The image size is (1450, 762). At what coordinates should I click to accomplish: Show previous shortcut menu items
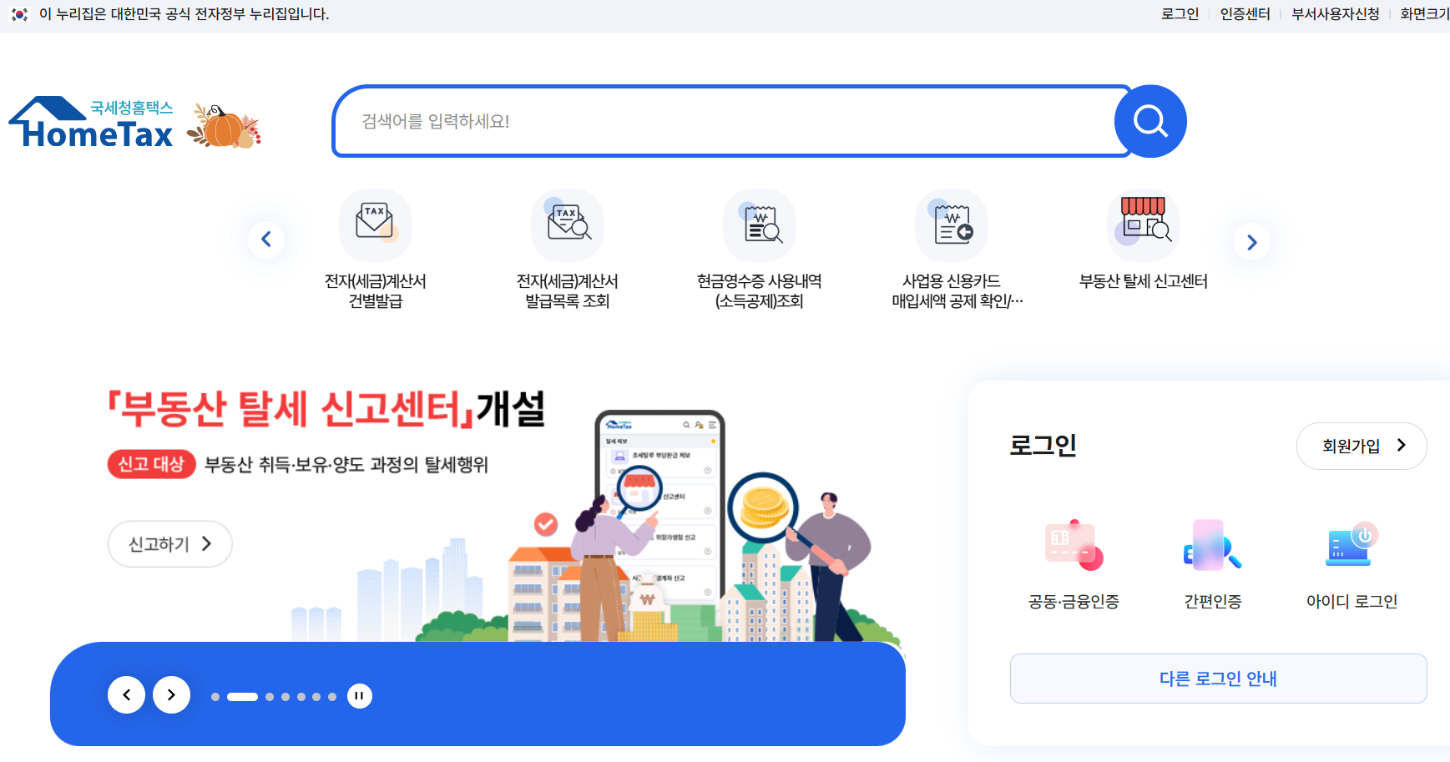(x=266, y=240)
